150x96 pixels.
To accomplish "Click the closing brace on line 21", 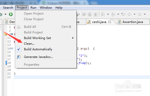I will click(x=15, y=74).
